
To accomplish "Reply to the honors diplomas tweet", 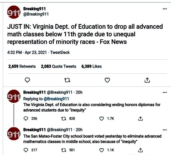I will [26, 118].
